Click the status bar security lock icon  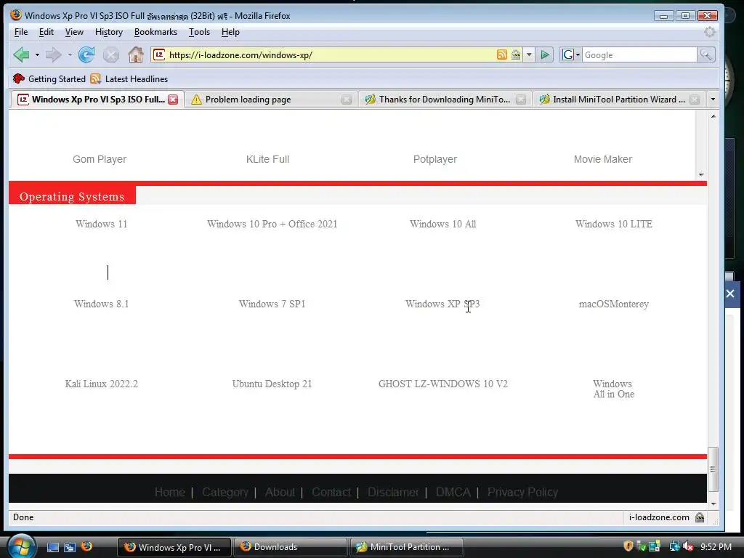700,517
